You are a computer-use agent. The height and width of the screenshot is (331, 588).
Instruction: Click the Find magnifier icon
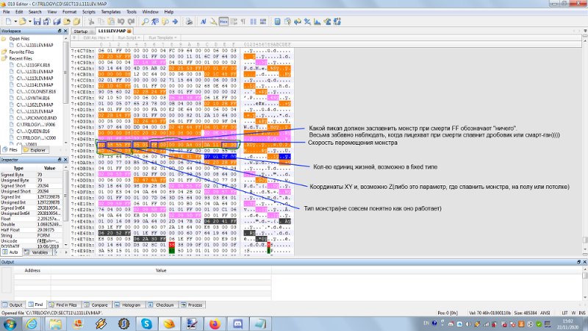[145, 21]
